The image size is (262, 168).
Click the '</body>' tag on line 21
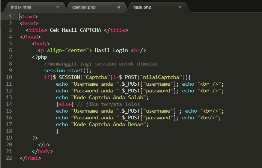tap(42, 152)
